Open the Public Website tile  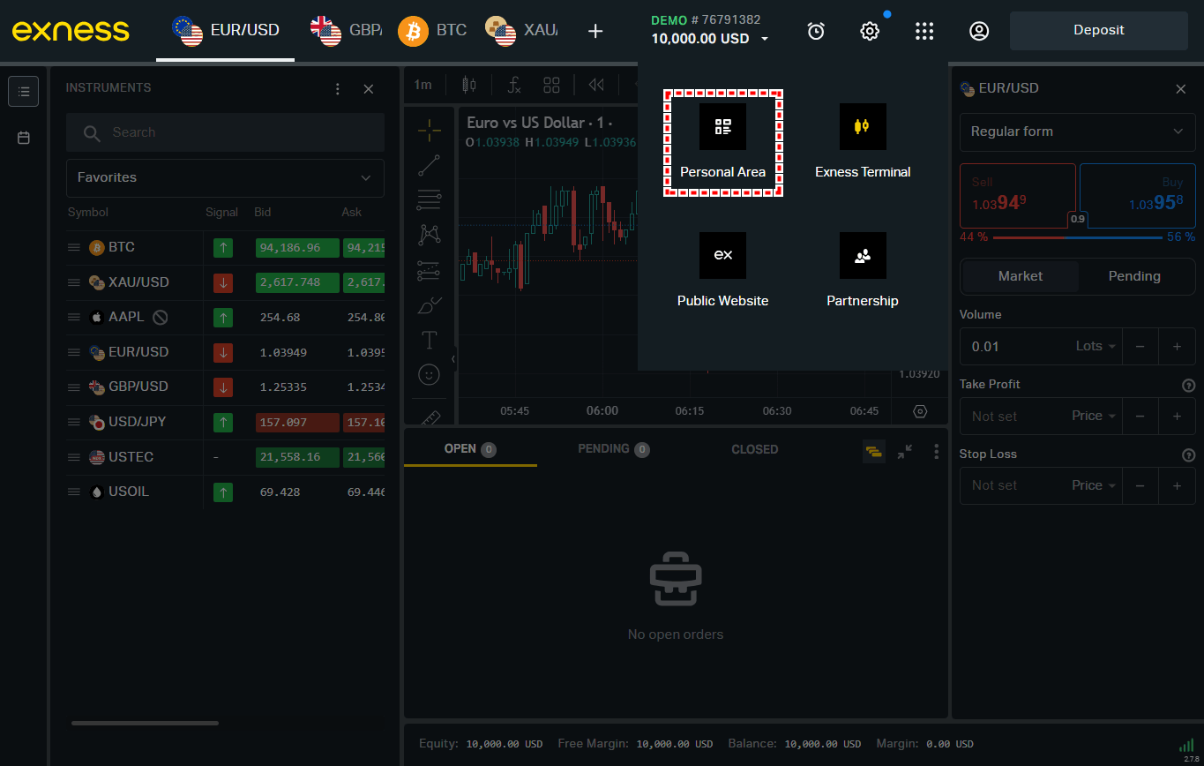(722, 271)
